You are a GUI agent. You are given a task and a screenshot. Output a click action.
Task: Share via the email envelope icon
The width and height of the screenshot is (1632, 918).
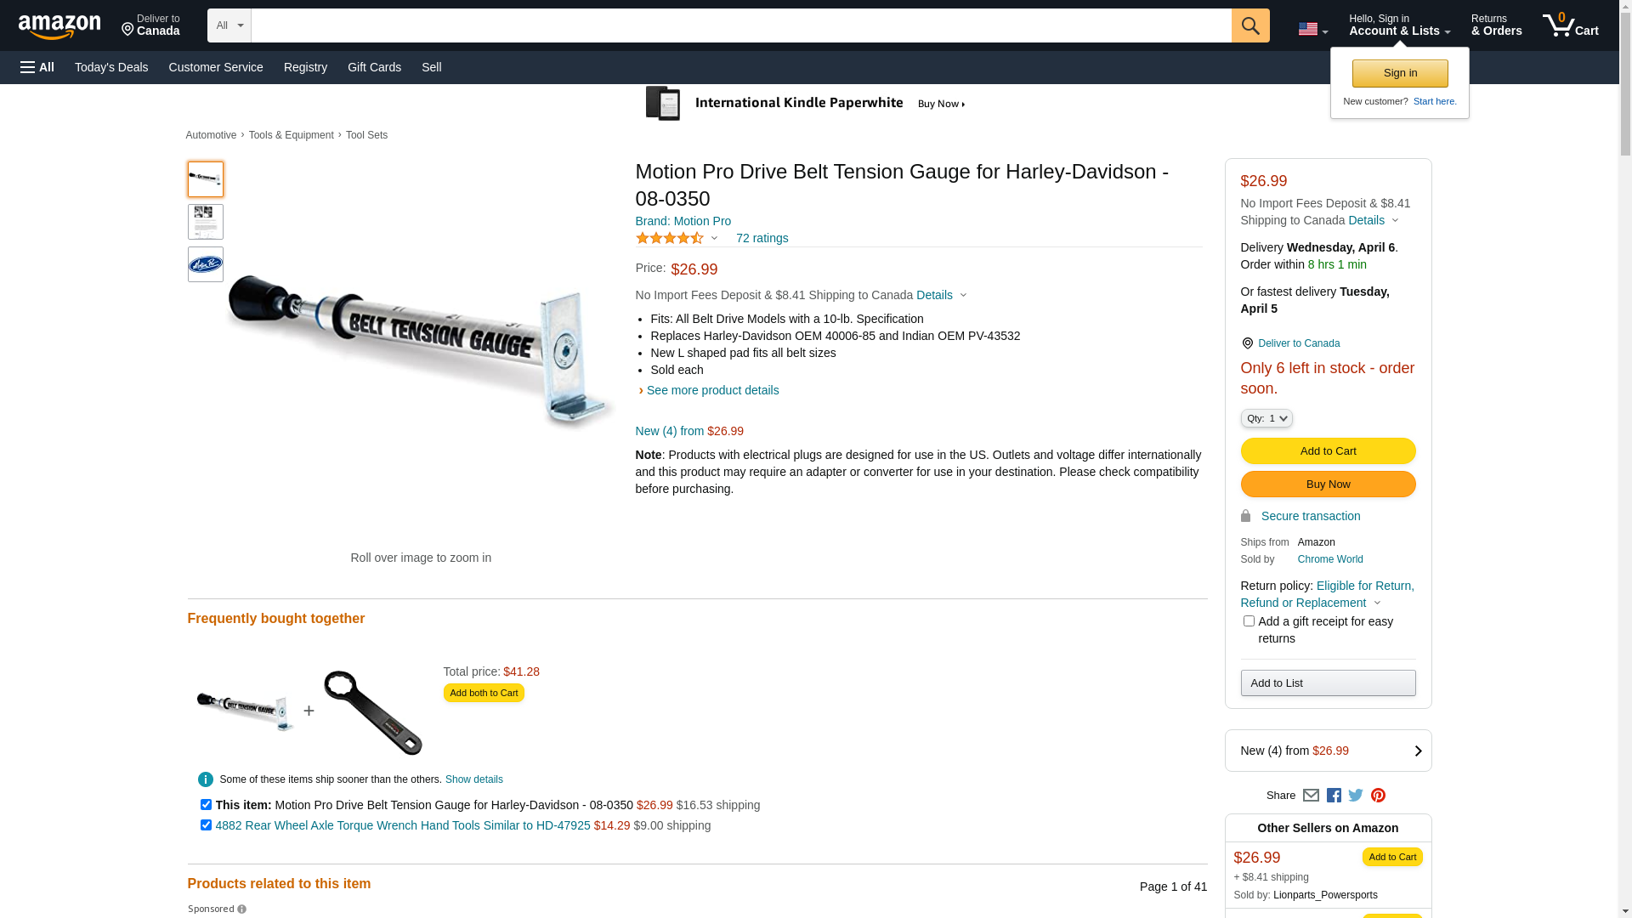1311,796
